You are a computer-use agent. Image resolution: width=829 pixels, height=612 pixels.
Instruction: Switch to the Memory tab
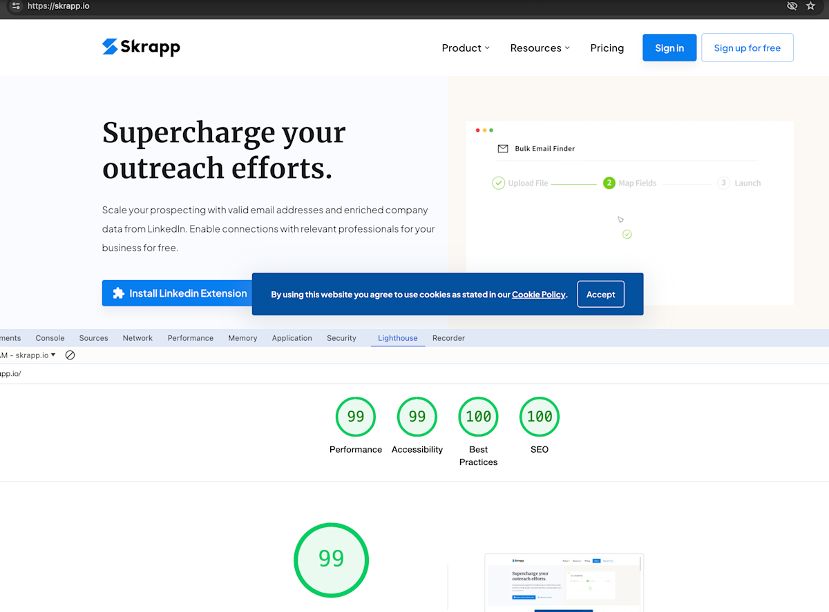coord(242,338)
